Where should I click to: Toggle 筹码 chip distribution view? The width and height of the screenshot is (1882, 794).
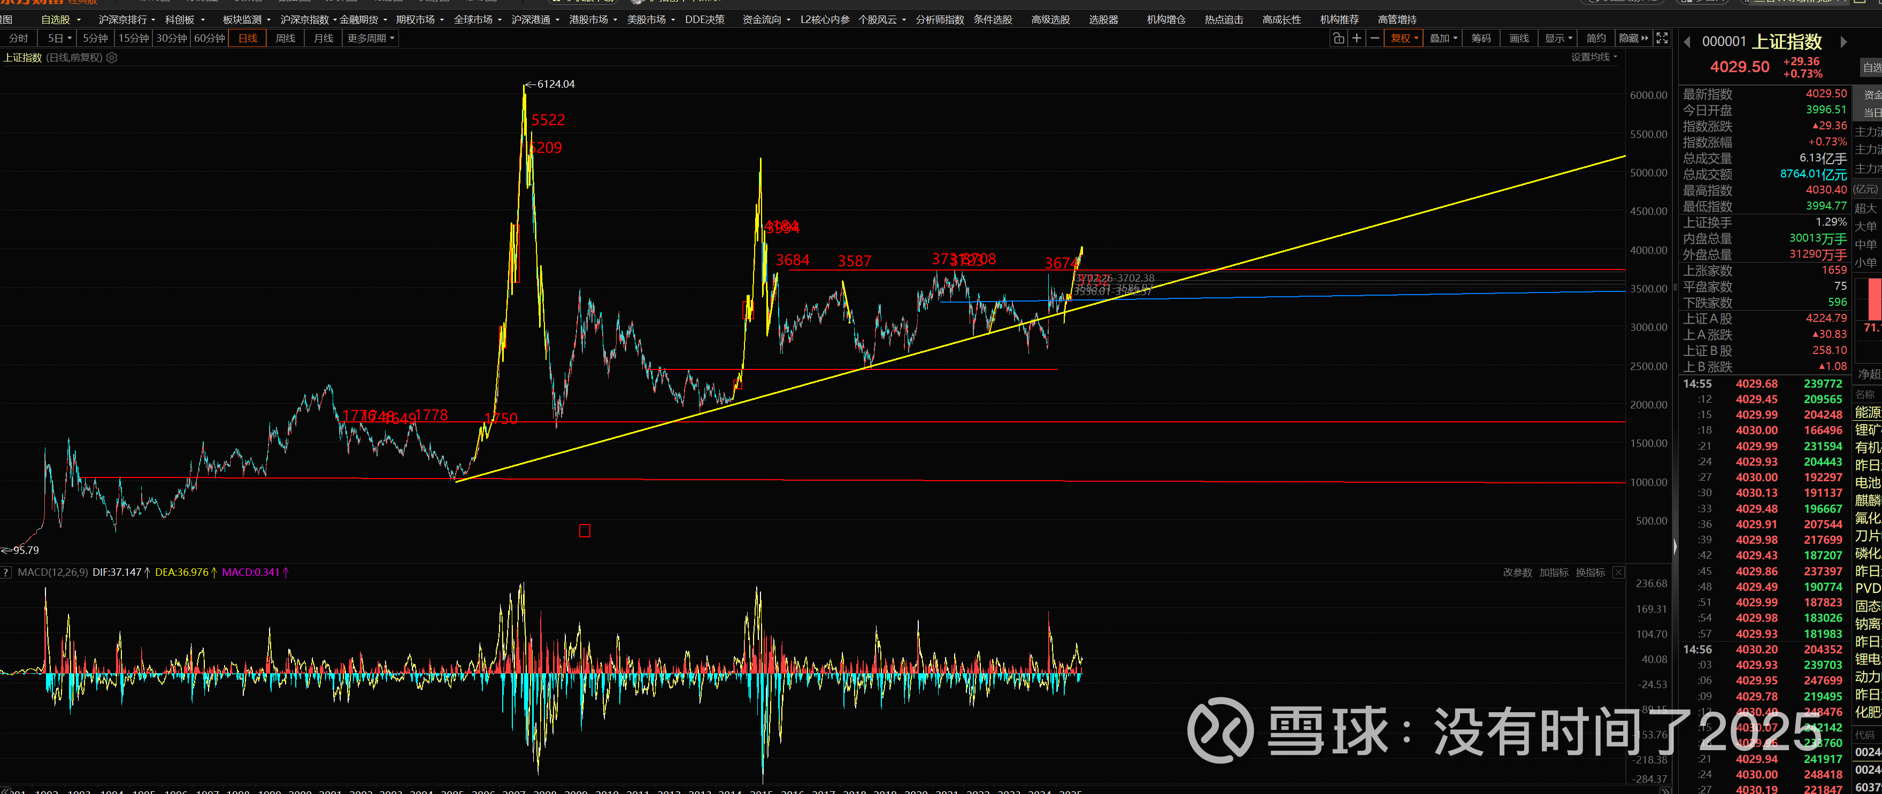tap(1480, 38)
